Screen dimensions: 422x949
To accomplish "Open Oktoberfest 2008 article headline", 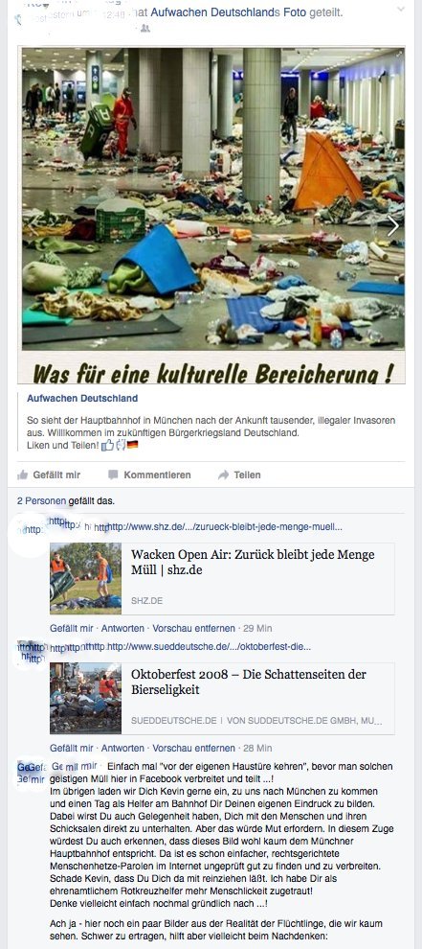I will (249, 683).
